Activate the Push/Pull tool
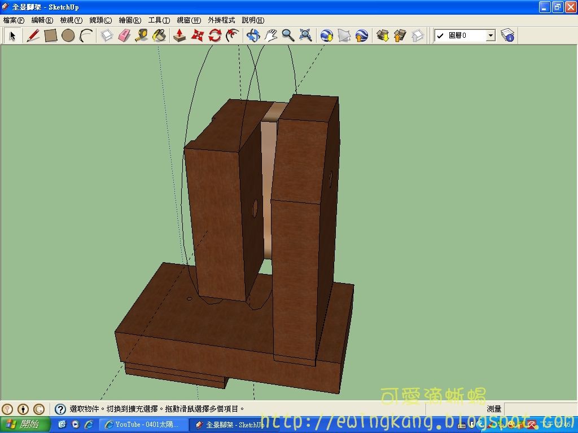Screen dimensions: 578x433 [x=179, y=36]
